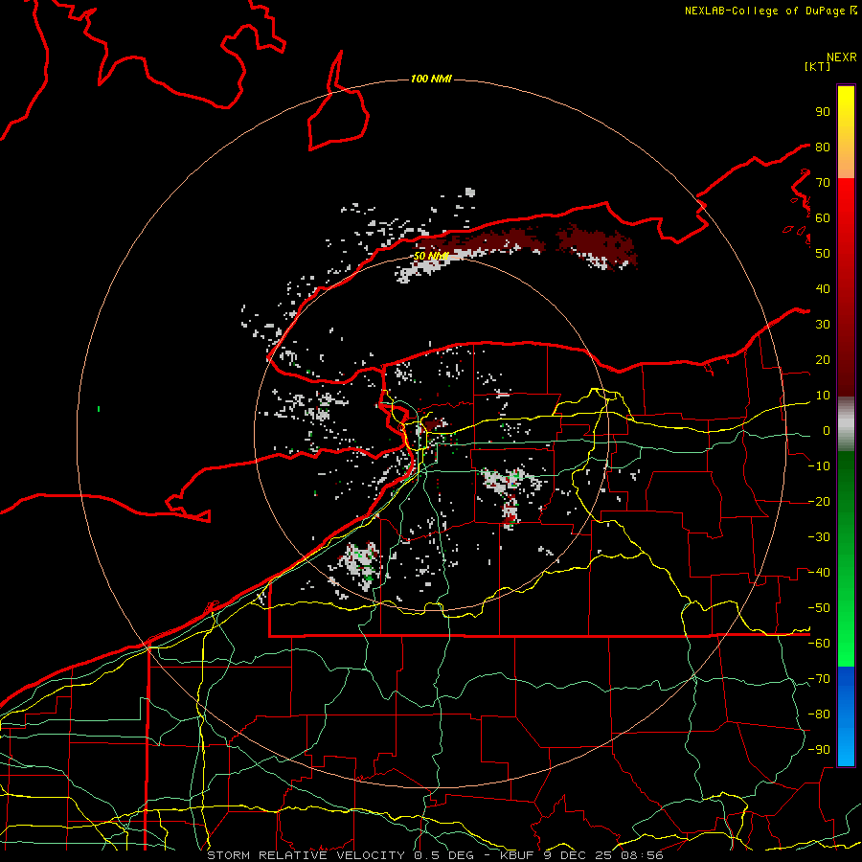Click the dark red velocity band over the lake

coord(597,246)
